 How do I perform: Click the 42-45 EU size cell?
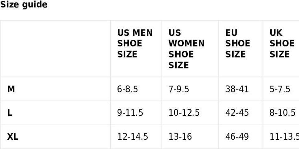click(237, 113)
